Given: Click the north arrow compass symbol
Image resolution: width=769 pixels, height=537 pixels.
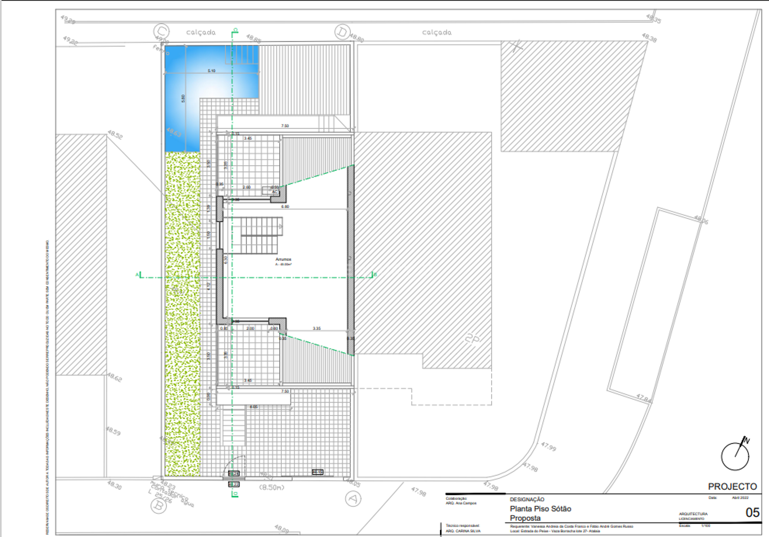Looking at the screenshot, I should pyautogui.click(x=736, y=454).
